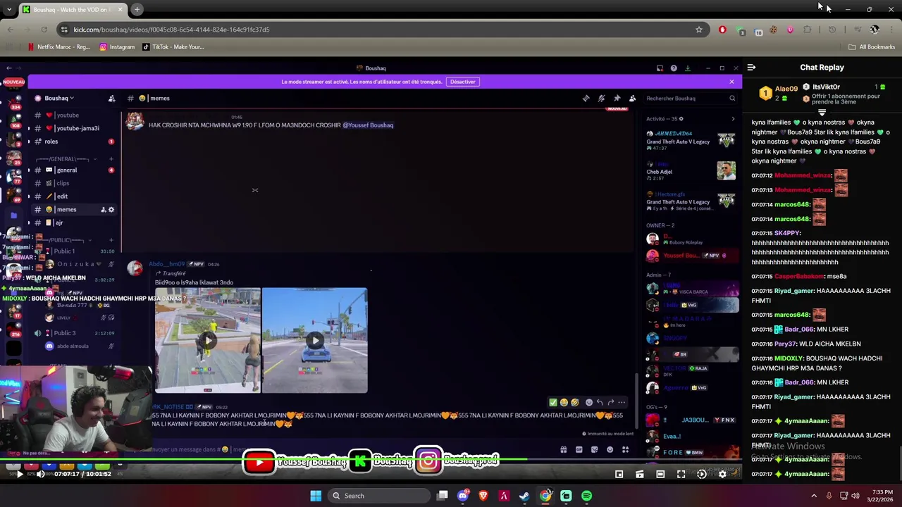Open the video player settings gear

[722, 474]
